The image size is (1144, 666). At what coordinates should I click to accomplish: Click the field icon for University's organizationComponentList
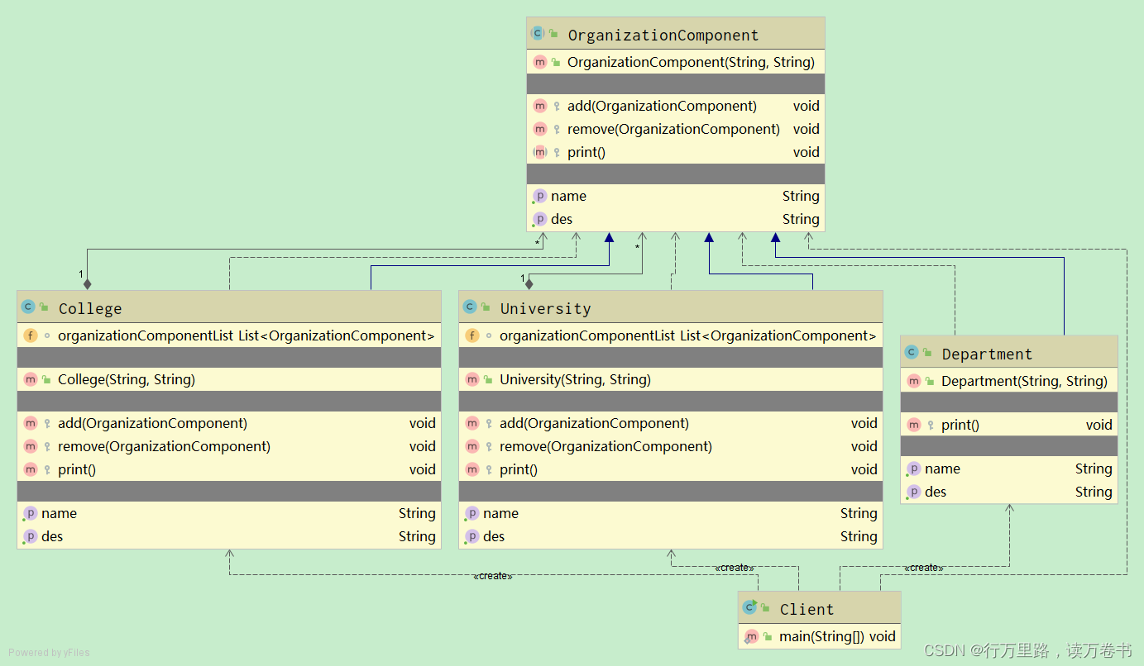pyautogui.click(x=472, y=335)
